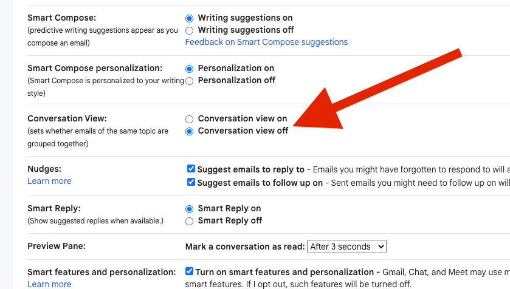Turn Conversation view on

click(x=190, y=119)
